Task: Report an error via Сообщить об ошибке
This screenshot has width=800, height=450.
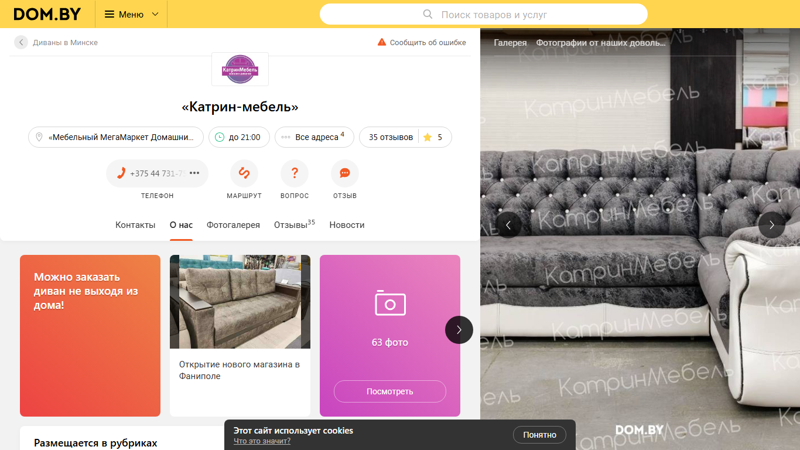Action: (x=428, y=42)
